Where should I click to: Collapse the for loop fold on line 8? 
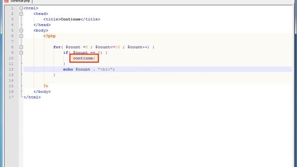21,47
